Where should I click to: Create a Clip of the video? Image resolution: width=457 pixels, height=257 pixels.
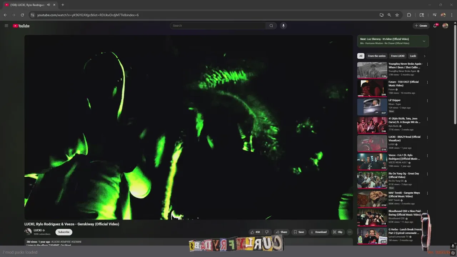click(338, 232)
